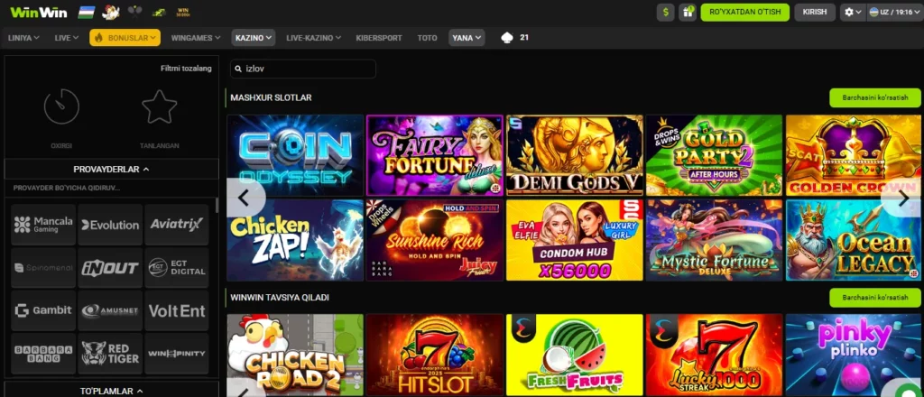Filter by Aviatrix provider

(177, 225)
